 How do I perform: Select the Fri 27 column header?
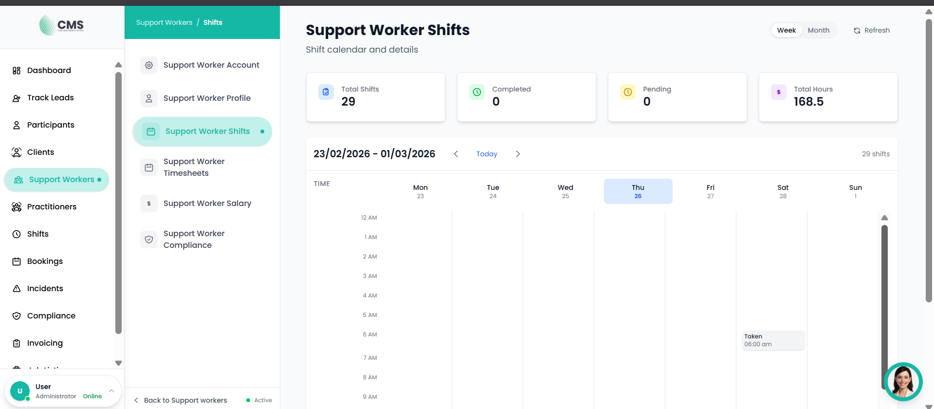point(711,191)
